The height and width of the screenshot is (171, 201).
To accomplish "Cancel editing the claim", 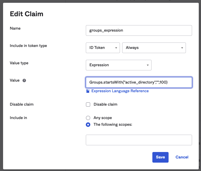I will tap(182, 157).
